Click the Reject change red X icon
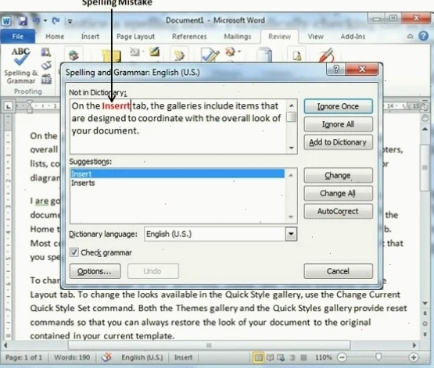 coord(231,52)
